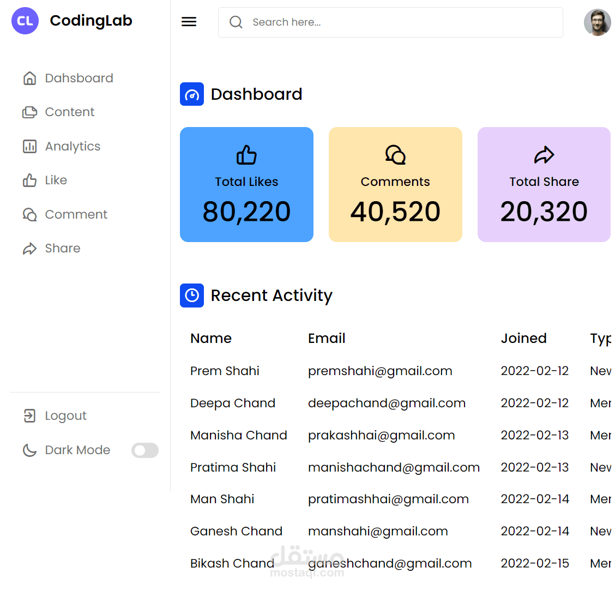Click the Total Share card label
This screenshot has height=591, width=615.
point(544,182)
